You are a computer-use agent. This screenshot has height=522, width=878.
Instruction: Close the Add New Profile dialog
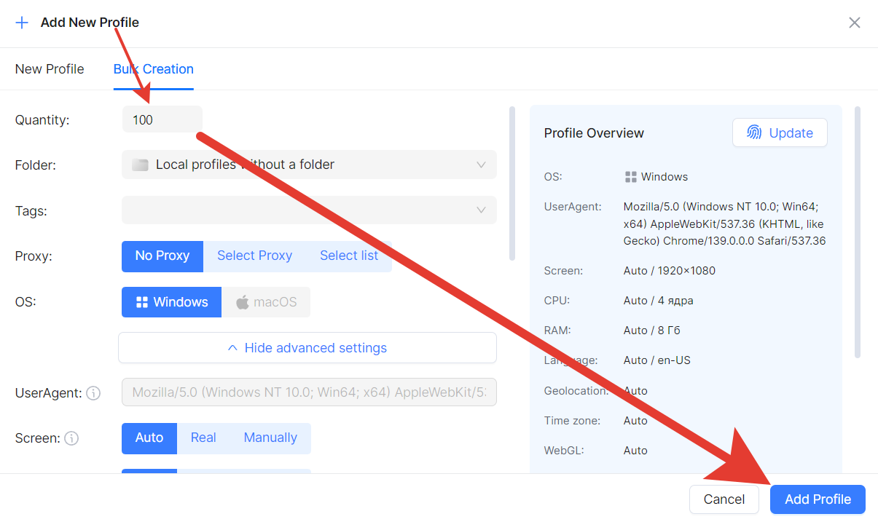click(x=855, y=23)
